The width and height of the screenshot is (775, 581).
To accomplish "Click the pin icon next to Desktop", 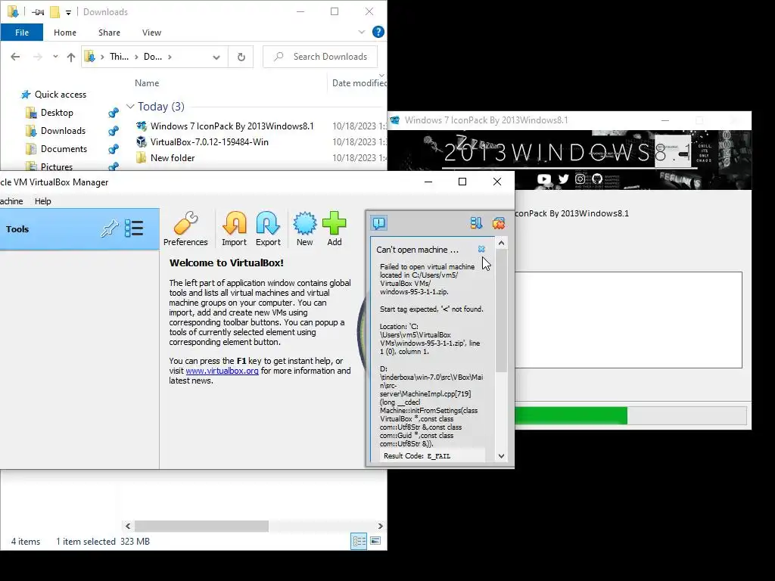I will pyautogui.click(x=114, y=113).
